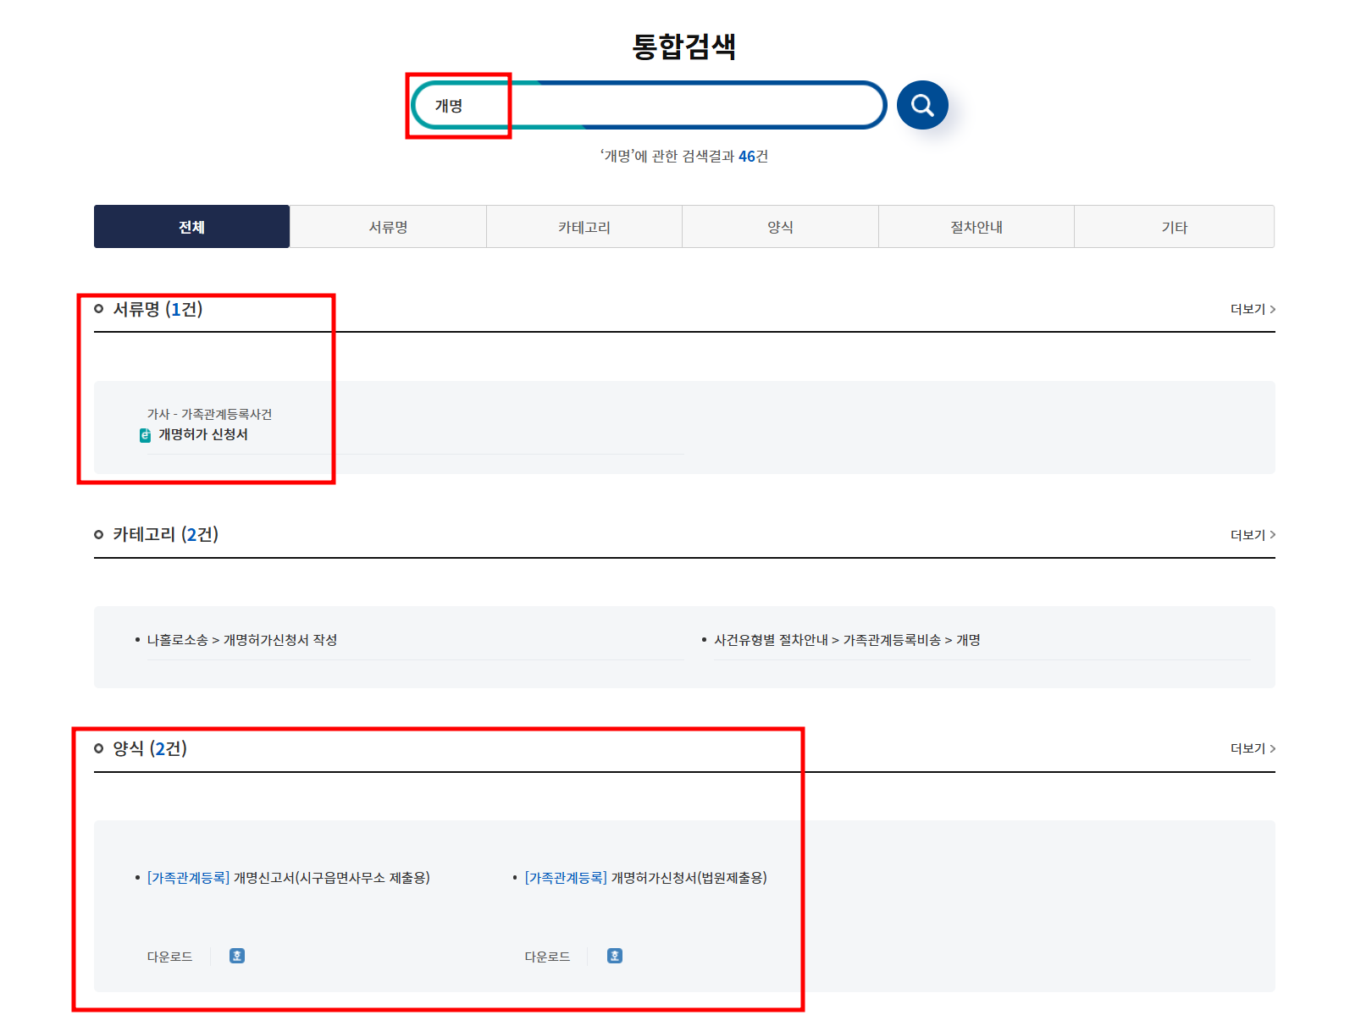
Task: Click the magnifier search button
Action: 921,105
